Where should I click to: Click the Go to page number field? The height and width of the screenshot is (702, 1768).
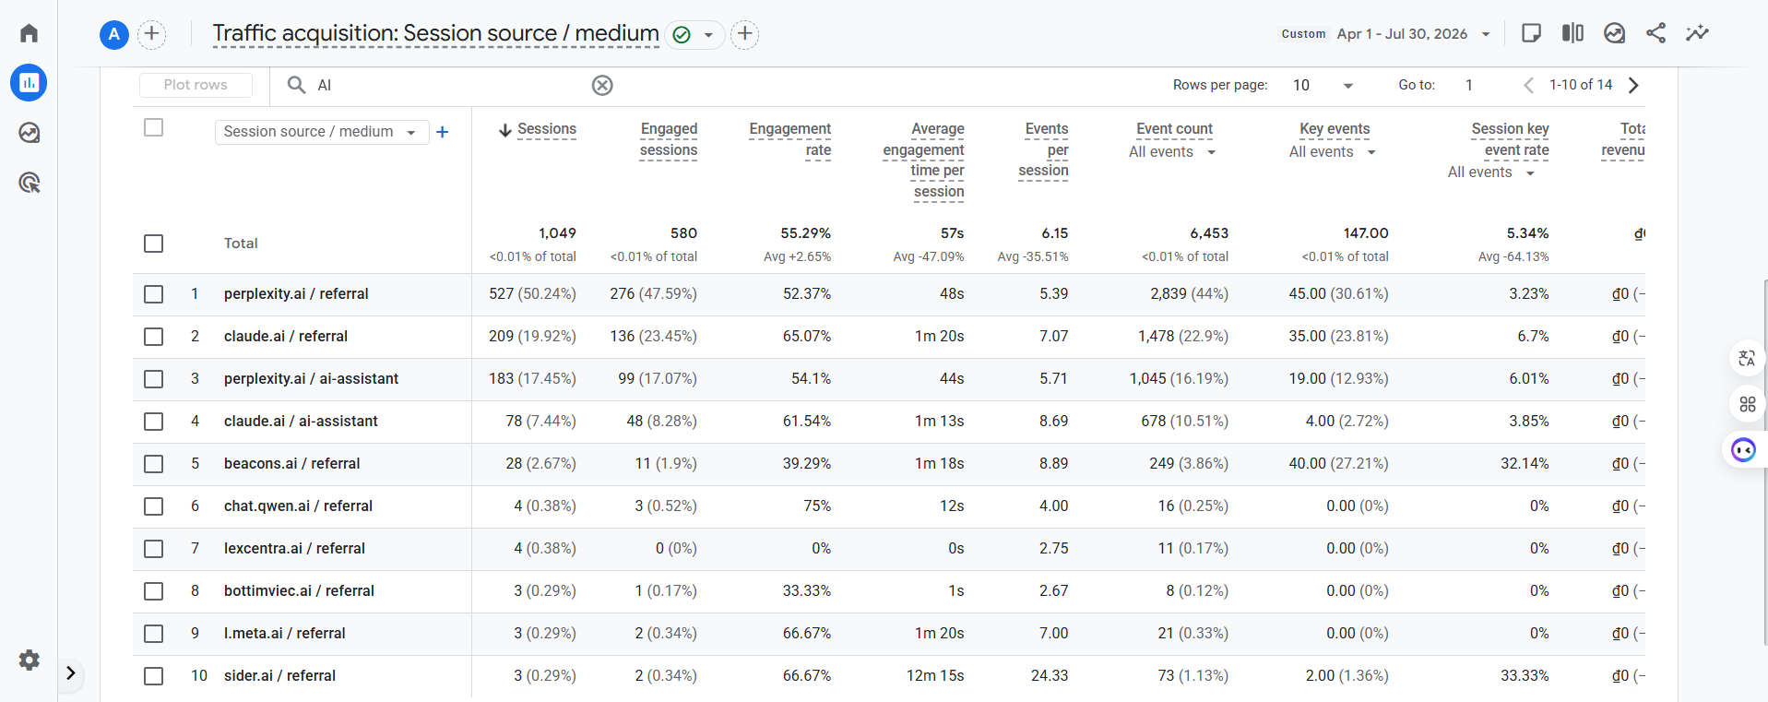[x=1469, y=85]
